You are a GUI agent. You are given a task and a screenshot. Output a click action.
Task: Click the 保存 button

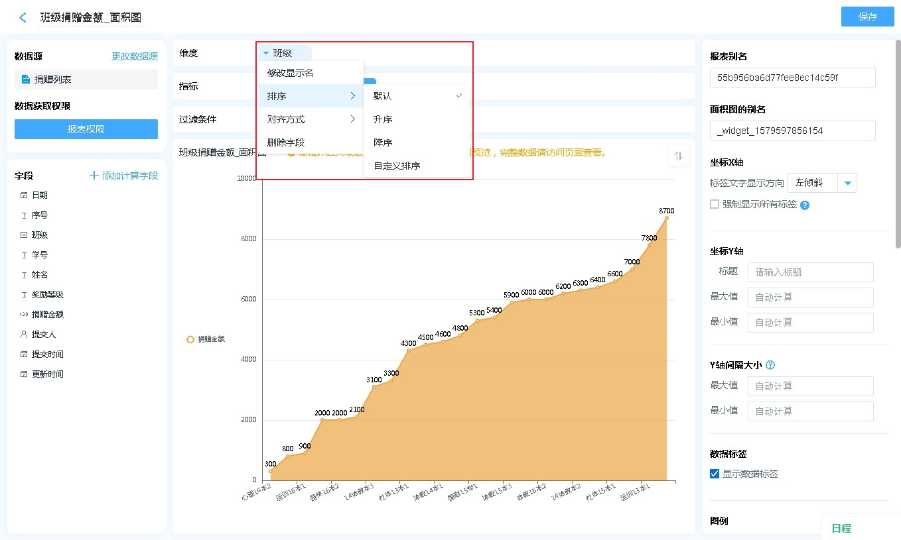point(867,17)
